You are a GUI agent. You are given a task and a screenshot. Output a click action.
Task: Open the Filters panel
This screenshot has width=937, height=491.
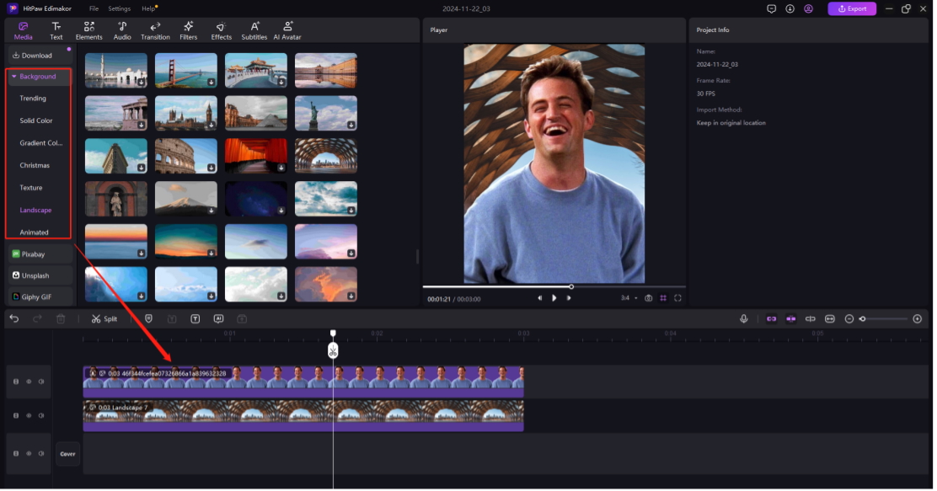pyautogui.click(x=188, y=31)
